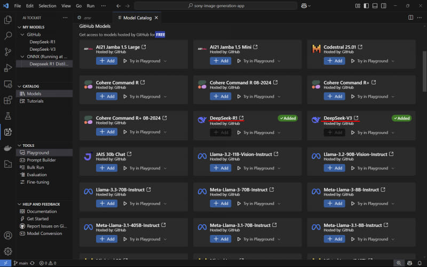This screenshot has width=427, height=267.
Task: Open editor More Actions ellipsis
Action: (x=420, y=18)
